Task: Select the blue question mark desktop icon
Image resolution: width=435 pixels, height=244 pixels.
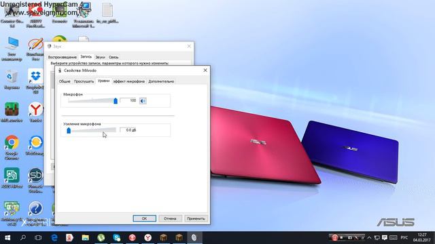Action: 35,213
